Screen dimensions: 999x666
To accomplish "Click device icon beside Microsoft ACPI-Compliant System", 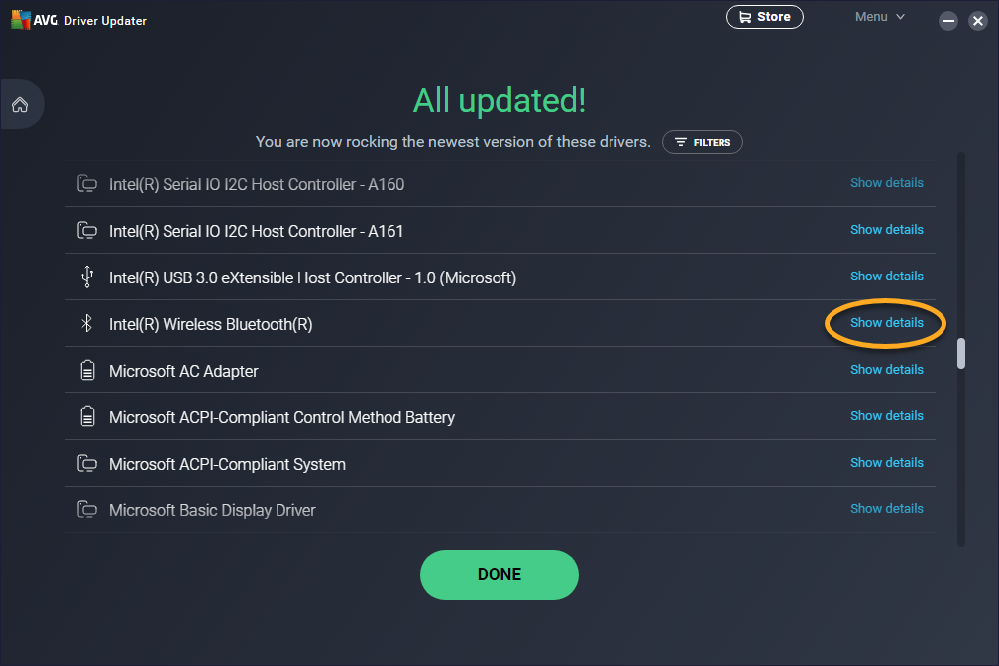I will click(x=87, y=464).
